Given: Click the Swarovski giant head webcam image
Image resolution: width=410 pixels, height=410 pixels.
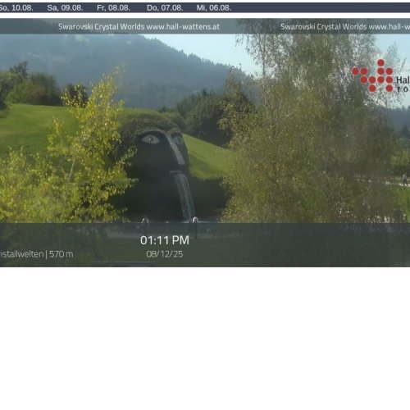Looking at the screenshot, I should point(205,143).
